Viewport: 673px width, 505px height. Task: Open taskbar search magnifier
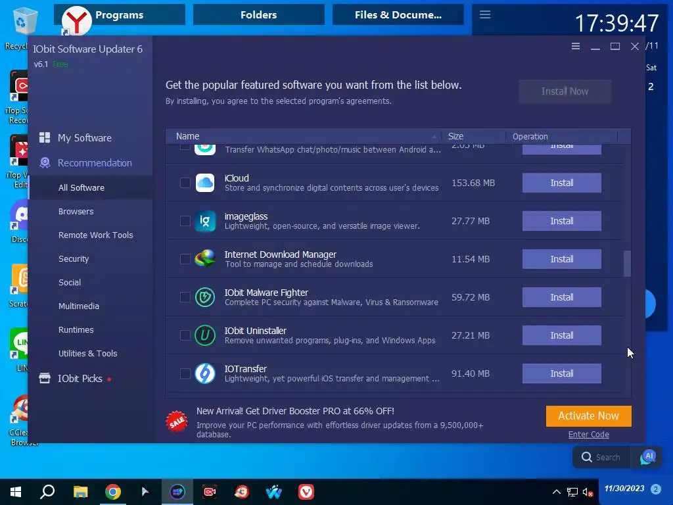47,492
